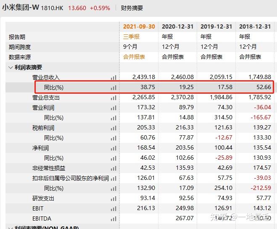Select the 2020-12-31 column header
This screenshot has height=229, width=277.
(x=177, y=26)
